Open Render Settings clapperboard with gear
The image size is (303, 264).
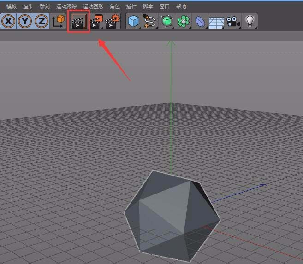[x=112, y=22]
